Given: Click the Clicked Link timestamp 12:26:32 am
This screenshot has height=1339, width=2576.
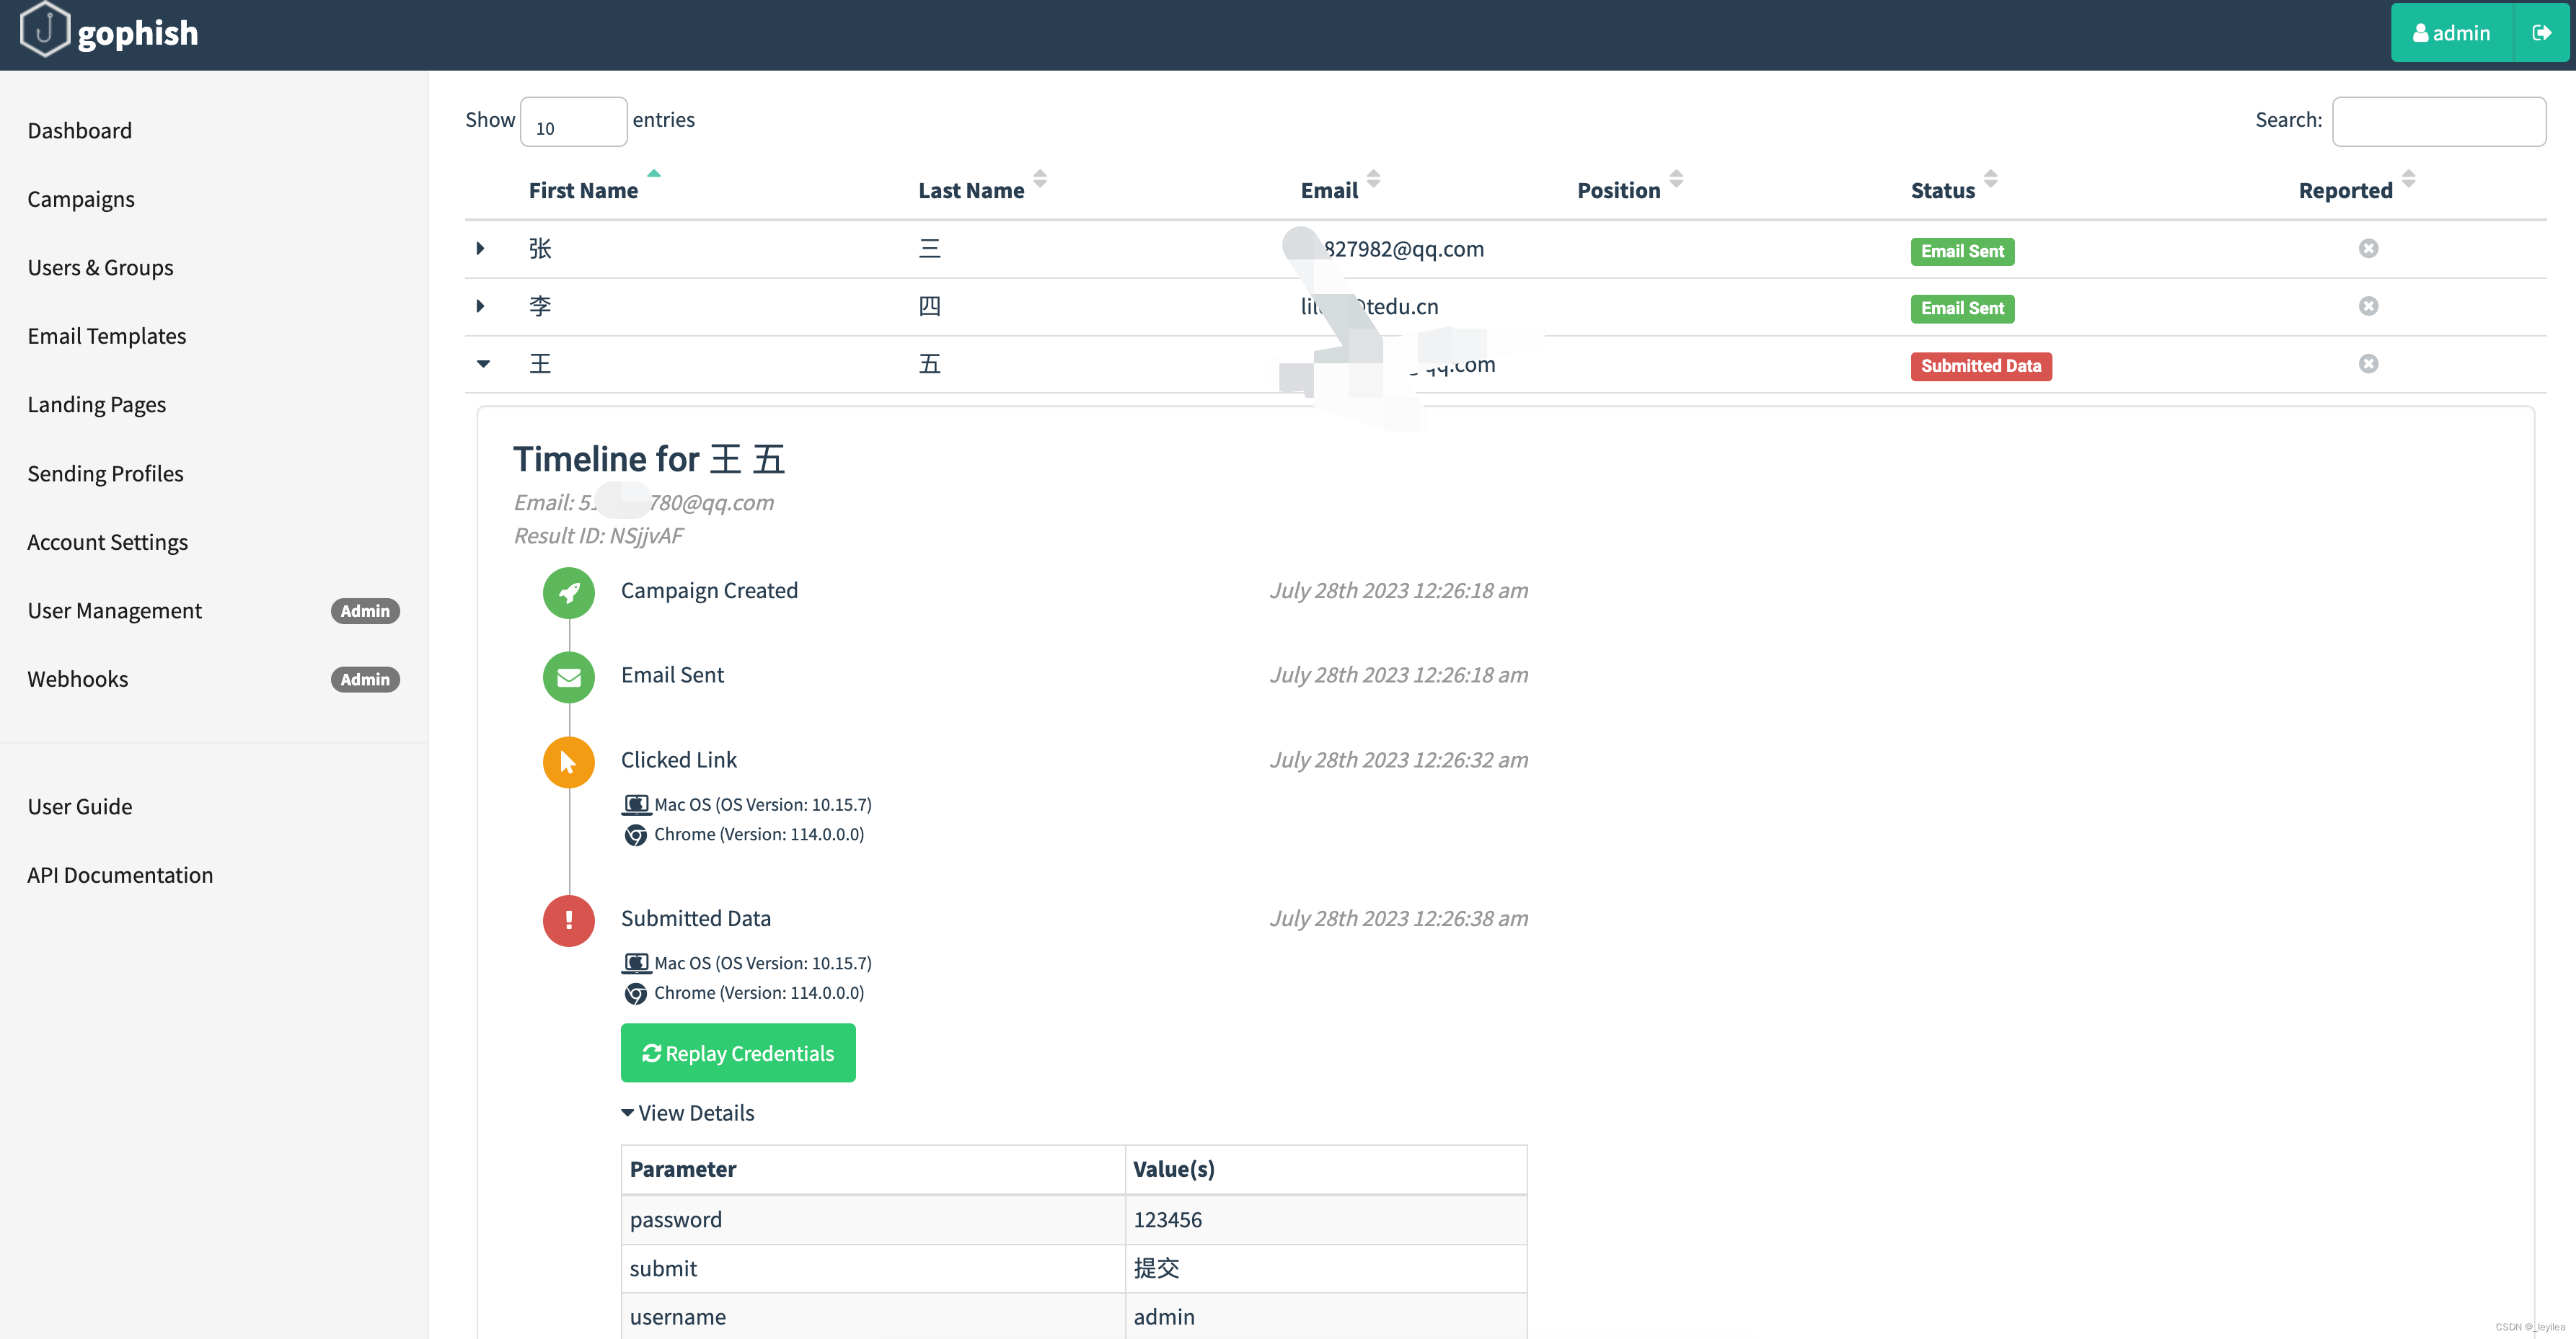Looking at the screenshot, I should [1399, 760].
